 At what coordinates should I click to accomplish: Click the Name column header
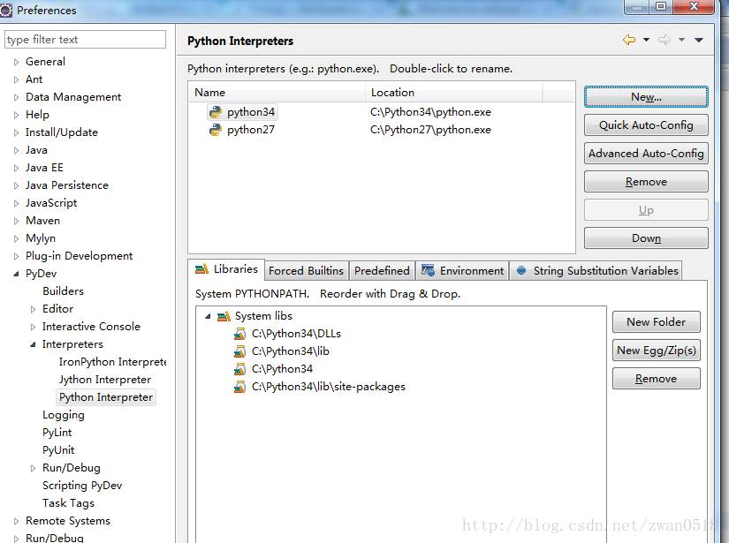click(277, 93)
